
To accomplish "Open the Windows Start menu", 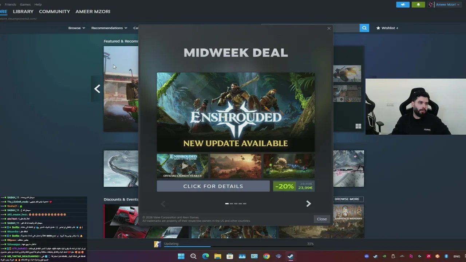I will [x=181, y=256].
